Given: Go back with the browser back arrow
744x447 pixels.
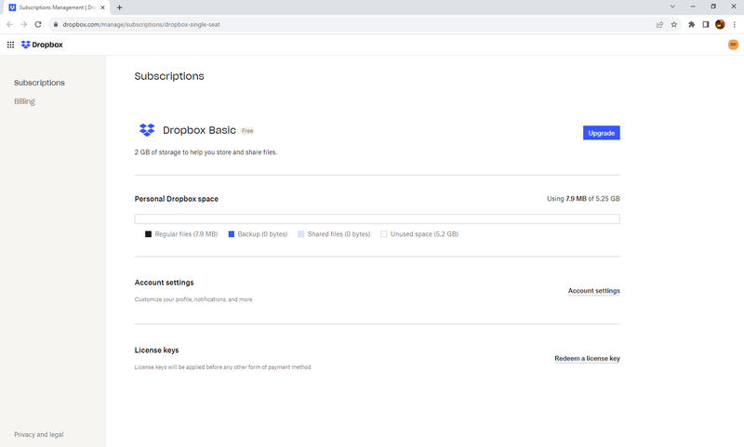Looking at the screenshot, I should [9, 24].
